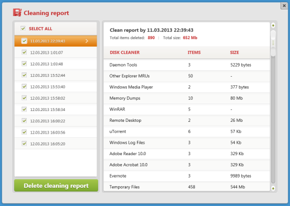Select the Evernote entry

[x=187, y=176]
